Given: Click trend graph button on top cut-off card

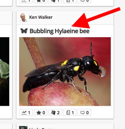Looking at the screenshot, I should pyautogui.click(x=26, y=1).
